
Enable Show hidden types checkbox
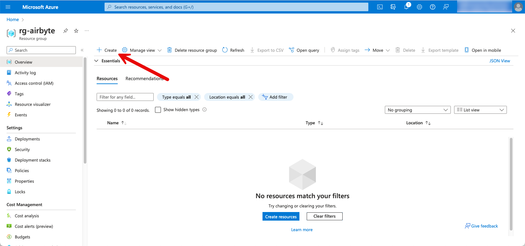point(158,110)
